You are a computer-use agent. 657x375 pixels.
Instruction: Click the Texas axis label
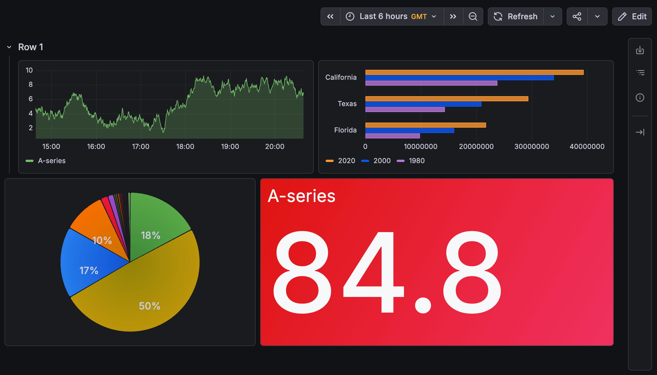coord(347,104)
